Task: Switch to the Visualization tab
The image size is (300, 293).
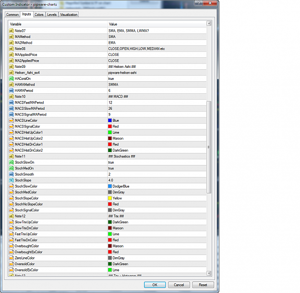Action: pyautogui.click(x=69, y=14)
